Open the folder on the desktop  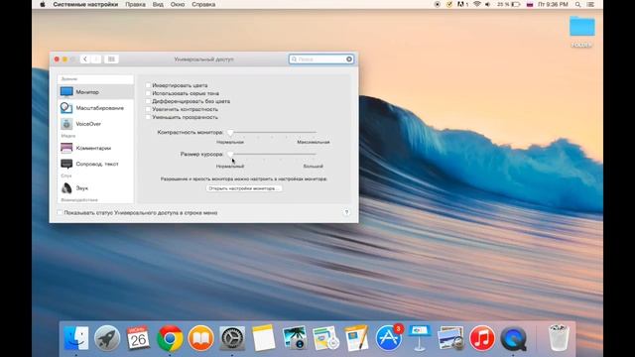tap(582, 27)
